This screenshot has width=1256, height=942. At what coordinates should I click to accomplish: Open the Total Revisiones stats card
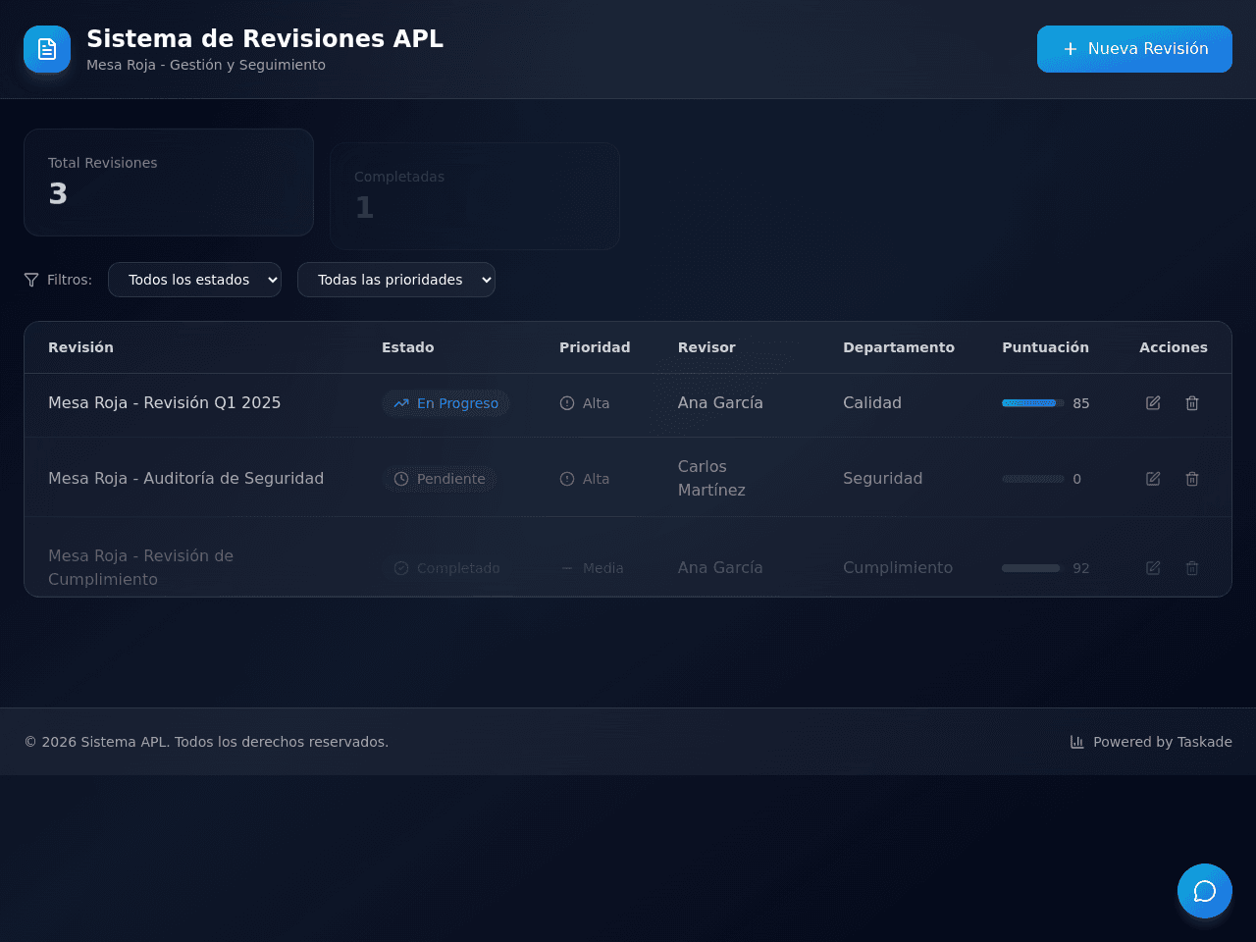(x=169, y=183)
